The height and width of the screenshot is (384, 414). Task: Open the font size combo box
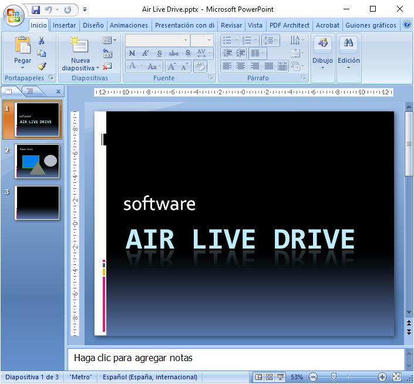click(x=202, y=40)
